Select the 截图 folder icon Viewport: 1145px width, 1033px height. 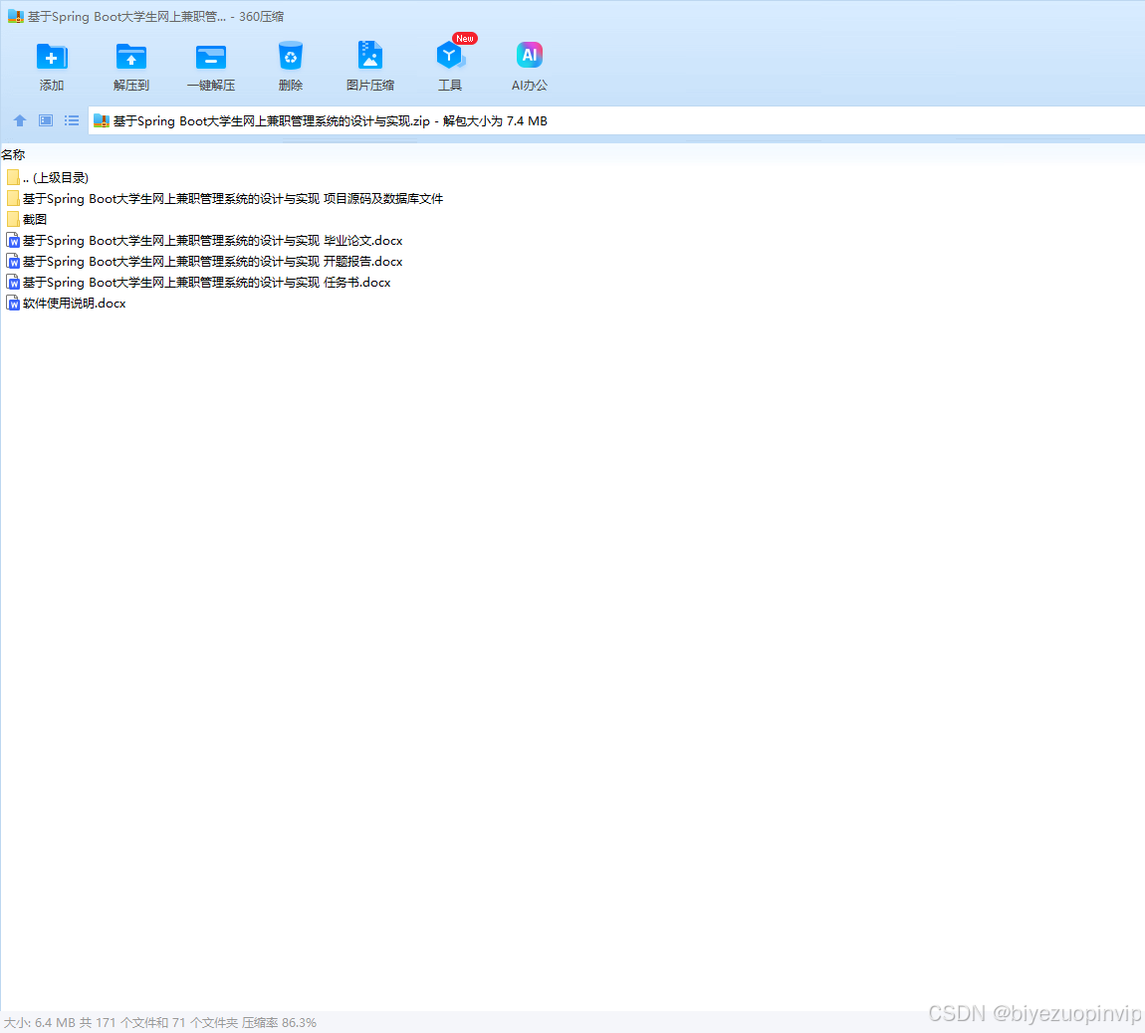(12, 219)
